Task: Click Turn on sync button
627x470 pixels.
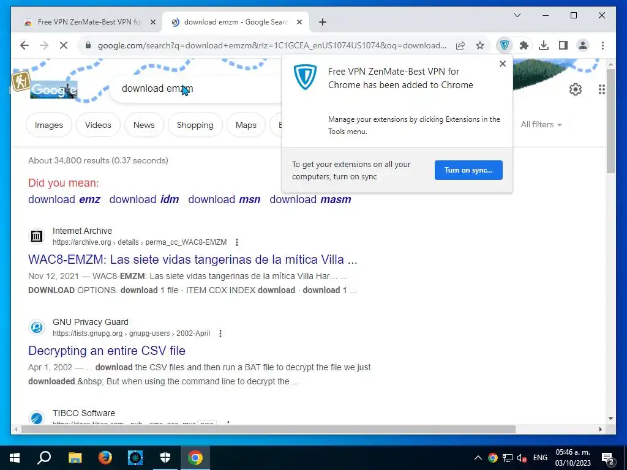Action: pyautogui.click(x=468, y=170)
